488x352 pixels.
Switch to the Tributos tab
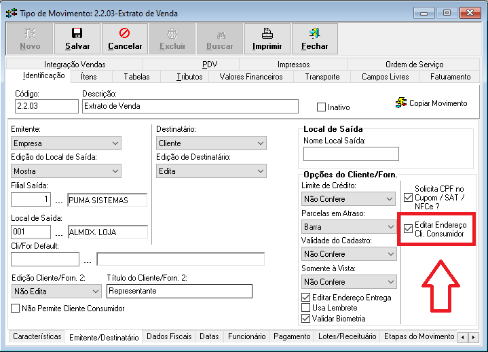pos(189,77)
